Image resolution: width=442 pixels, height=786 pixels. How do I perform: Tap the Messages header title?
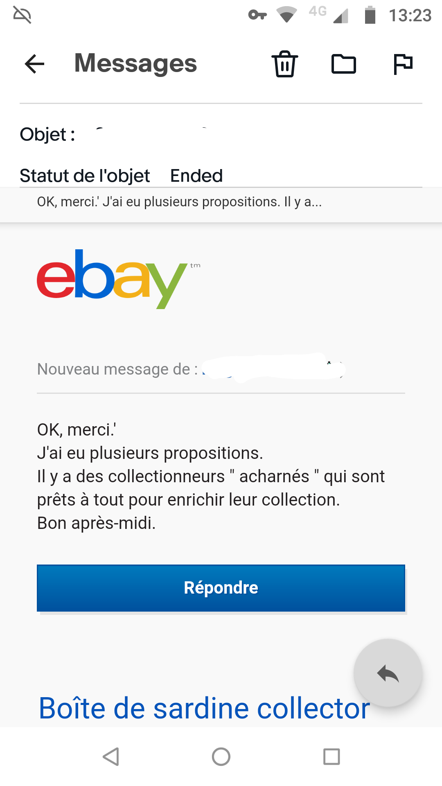(135, 63)
